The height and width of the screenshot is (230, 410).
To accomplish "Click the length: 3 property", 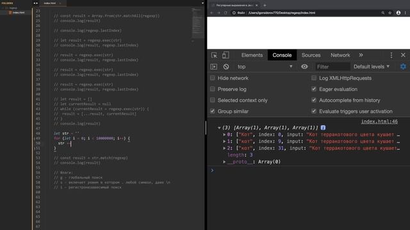I will [x=240, y=155].
